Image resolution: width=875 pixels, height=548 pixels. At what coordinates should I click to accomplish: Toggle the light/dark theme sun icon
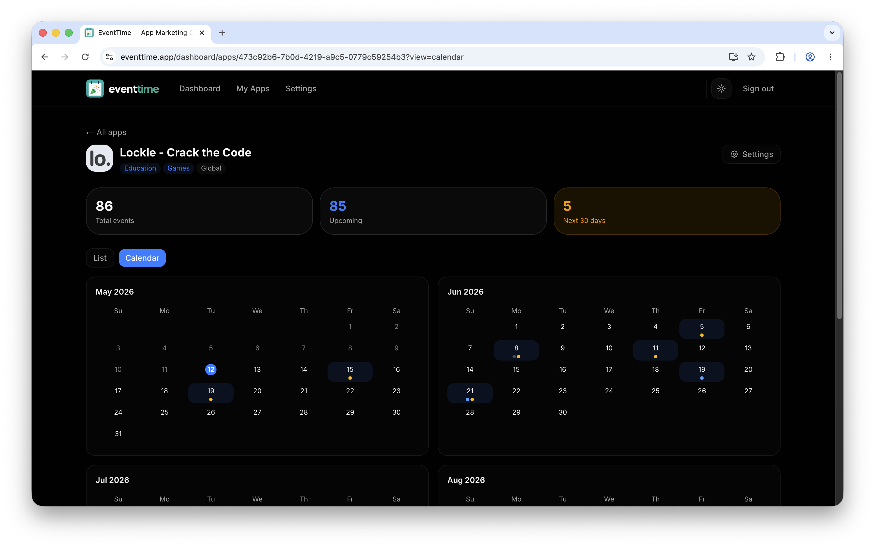pos(721,89)
